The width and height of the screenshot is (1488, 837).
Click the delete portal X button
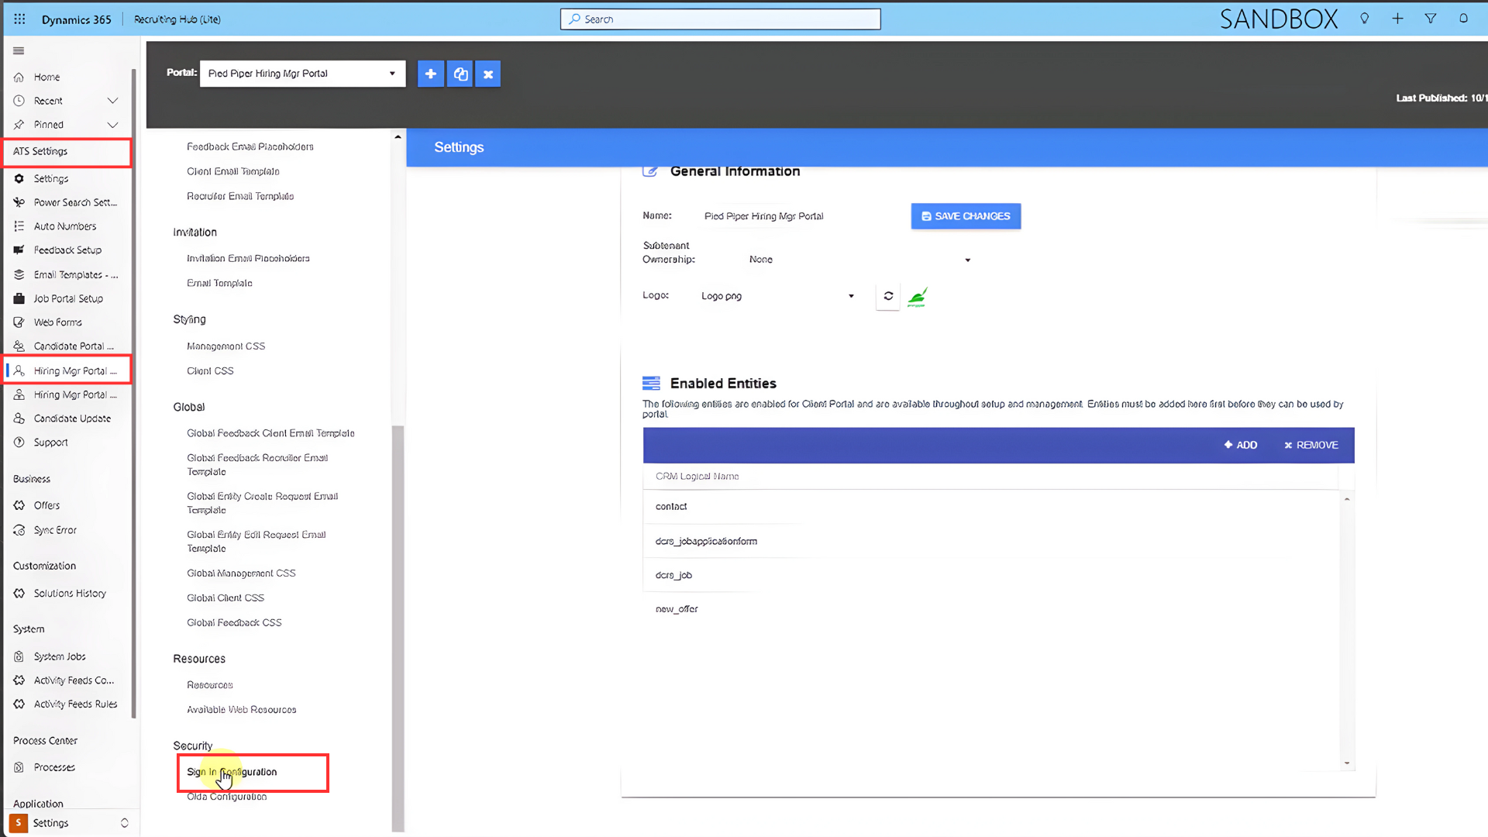pyautogui.click(x=488, y=74)
